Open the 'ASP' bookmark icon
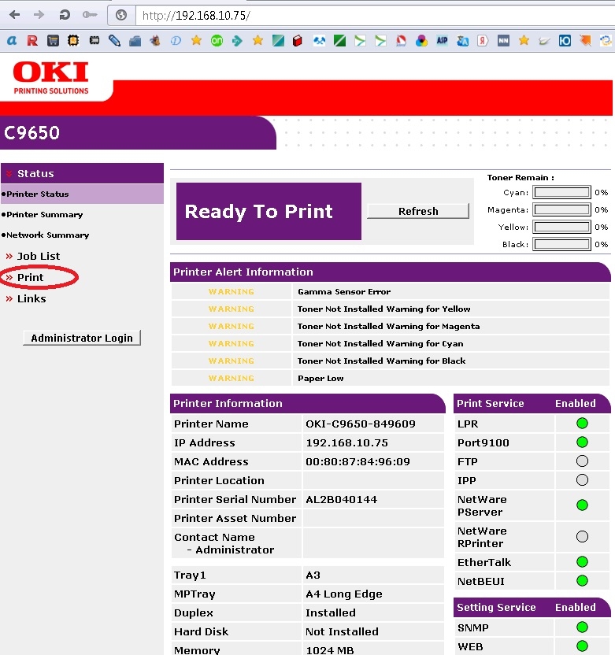Image resolution: width=615 pixels, height=655 pixels. (x=442, y=40)
